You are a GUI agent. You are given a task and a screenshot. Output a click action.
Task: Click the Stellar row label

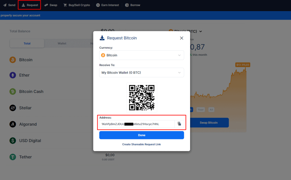pyautogui.click(x=25, y=108)
